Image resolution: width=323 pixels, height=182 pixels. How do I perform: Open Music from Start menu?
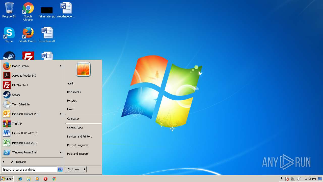83,109
